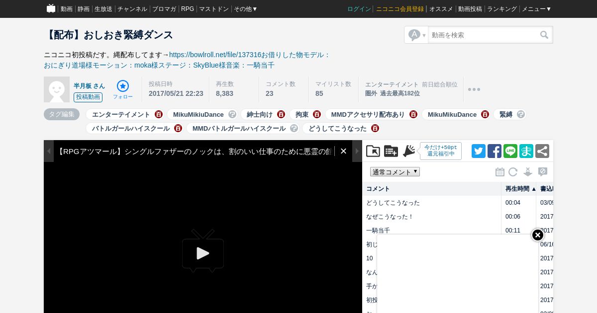Share the video on Twitter
The height and width of the screenshot is (313, 597).
point(479,151)
